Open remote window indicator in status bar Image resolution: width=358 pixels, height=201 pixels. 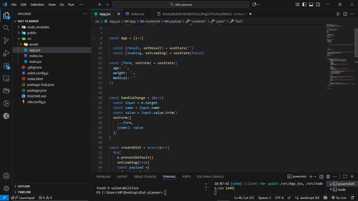click(4, 198)
